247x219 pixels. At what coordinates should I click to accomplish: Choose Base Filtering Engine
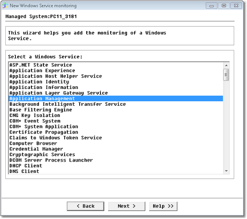point(116,110)
